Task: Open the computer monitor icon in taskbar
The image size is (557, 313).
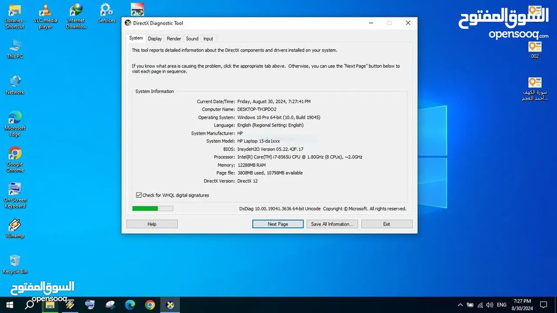Action: (90, 305)
